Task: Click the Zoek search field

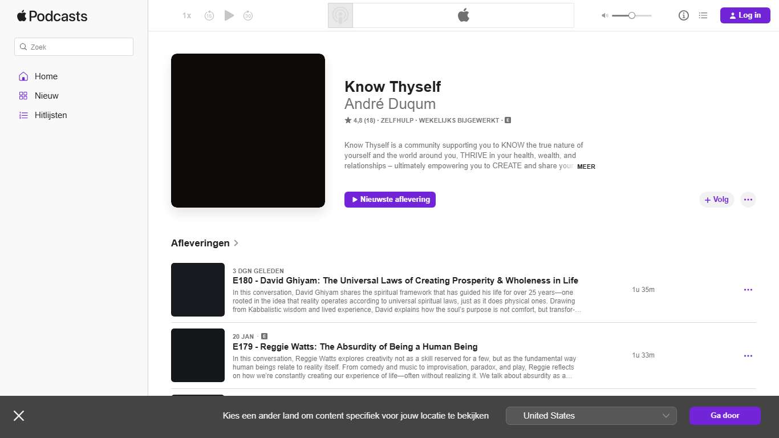Action: point(74,46)
